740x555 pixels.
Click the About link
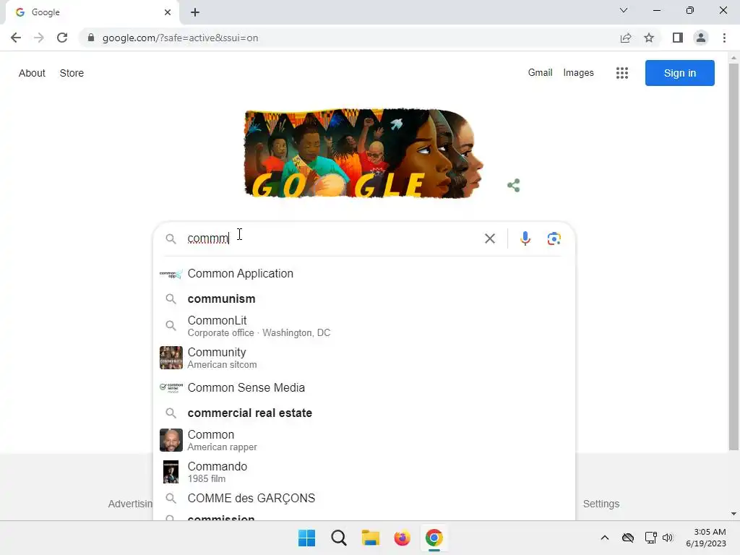point(32,73)
